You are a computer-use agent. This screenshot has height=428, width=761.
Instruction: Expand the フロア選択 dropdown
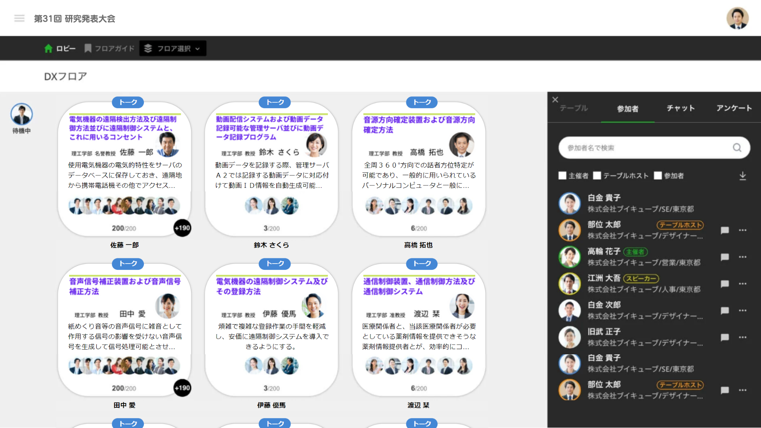(172, 48)
